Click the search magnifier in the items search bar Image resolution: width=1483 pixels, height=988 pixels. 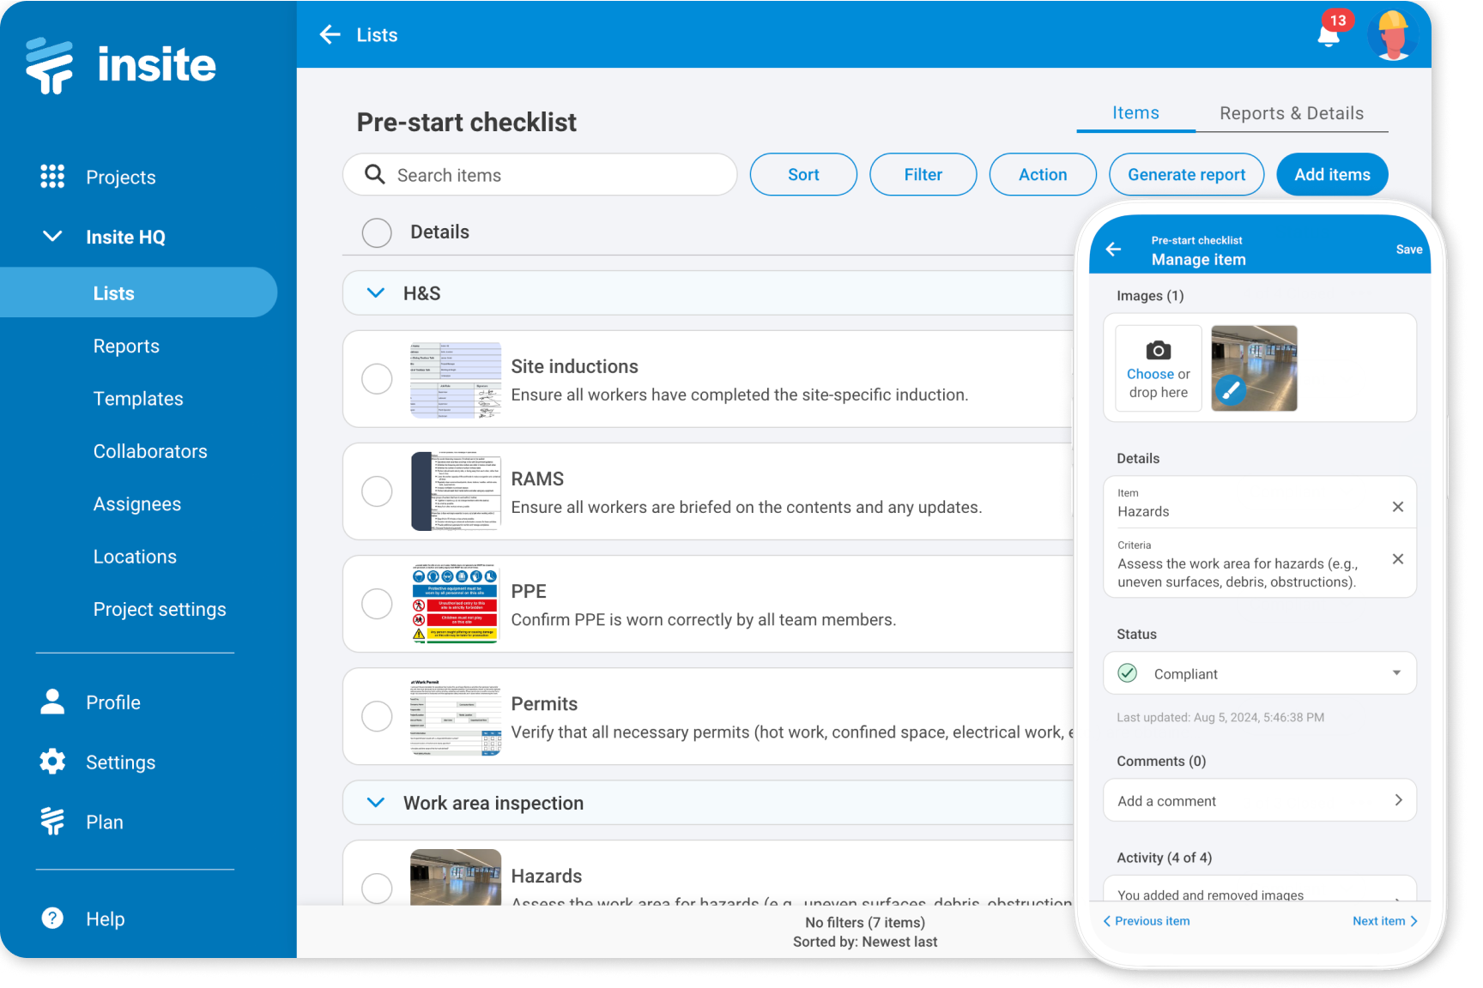[375, 174]
